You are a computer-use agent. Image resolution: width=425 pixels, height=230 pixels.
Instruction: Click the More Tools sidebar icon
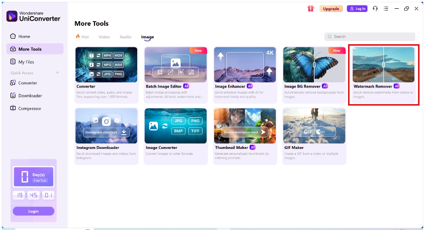13,49
